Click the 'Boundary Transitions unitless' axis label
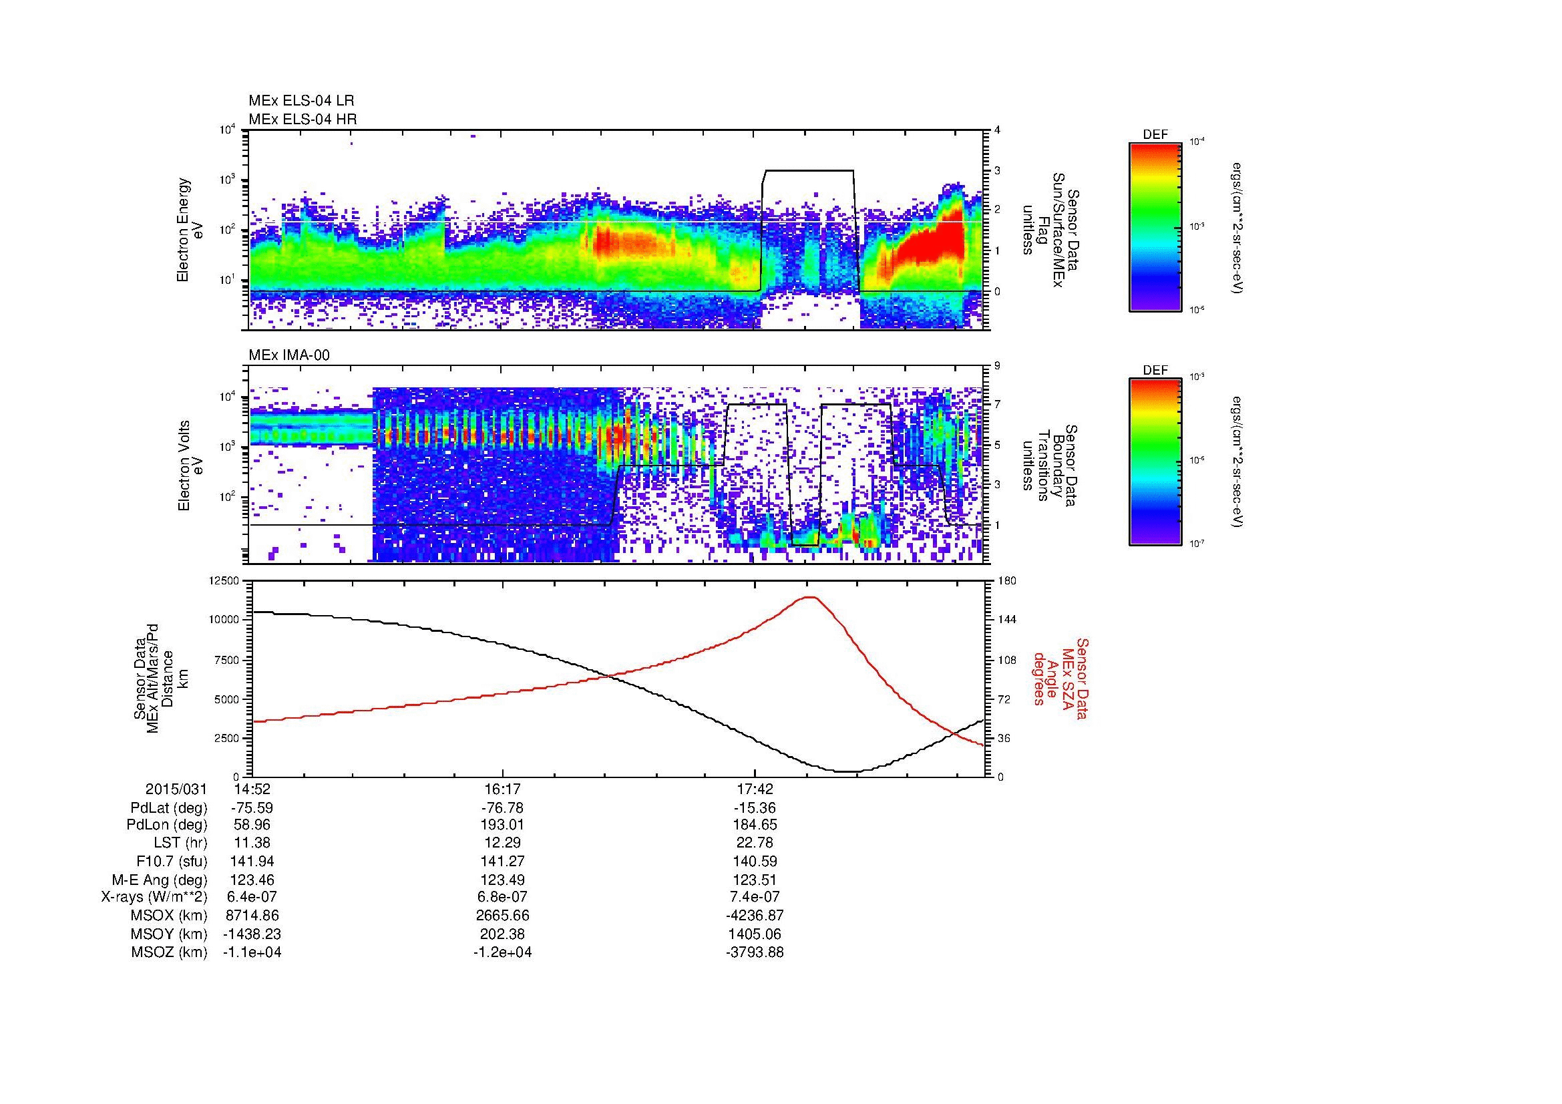Screen dimensions: 1562x1104 tap(1051, 466)
